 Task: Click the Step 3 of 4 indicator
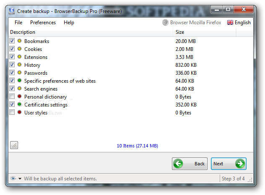(233, 179)
